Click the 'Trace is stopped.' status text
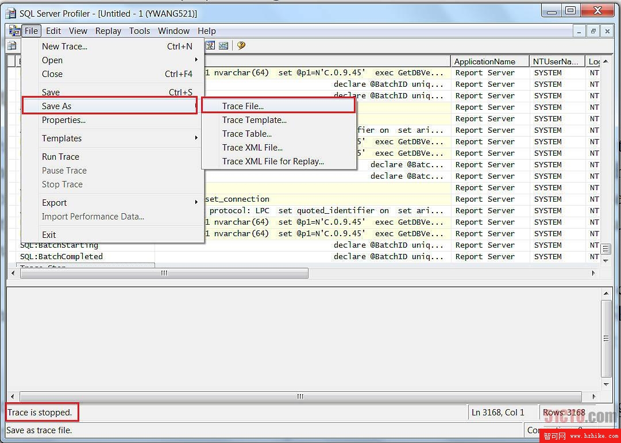The height and width of the screenshot is (443, 621). (40, 413)
